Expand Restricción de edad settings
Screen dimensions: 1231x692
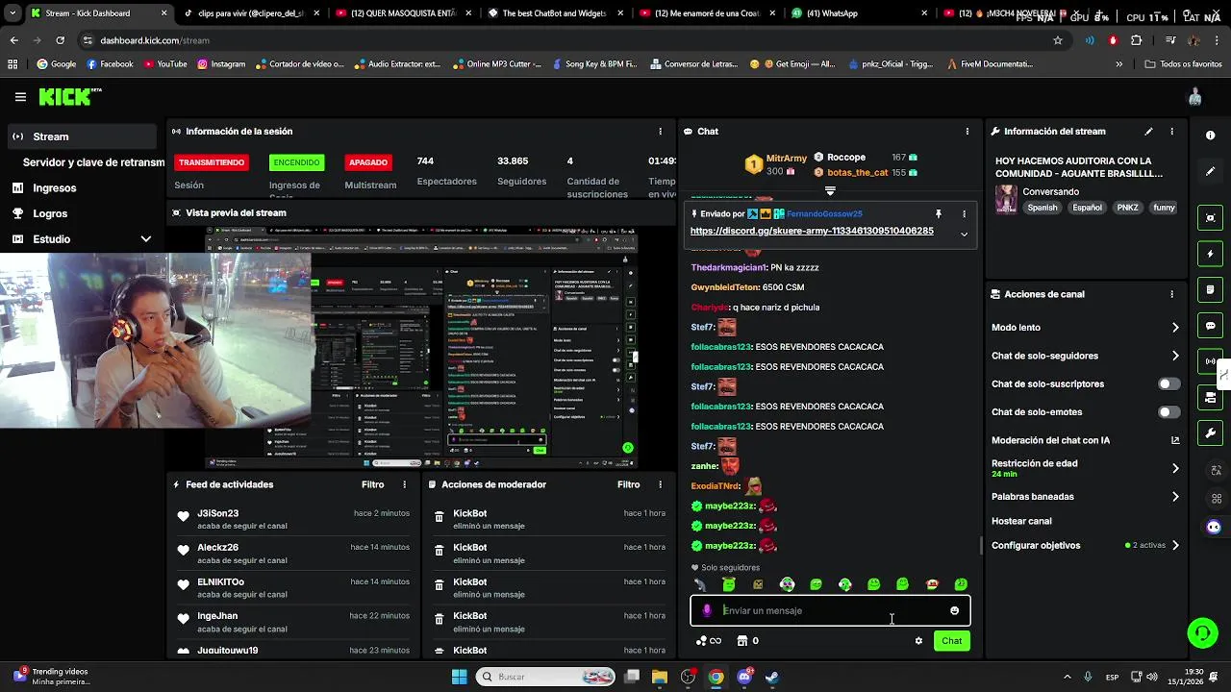[x=1175, y=468]
